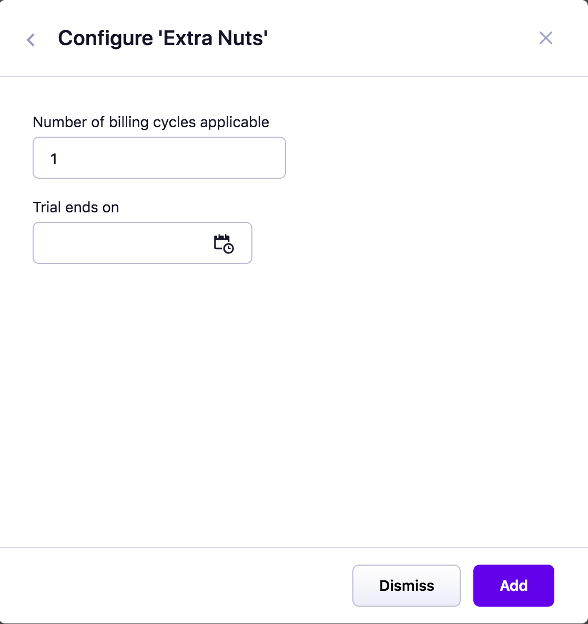Select the empty trial end date input

121,243
